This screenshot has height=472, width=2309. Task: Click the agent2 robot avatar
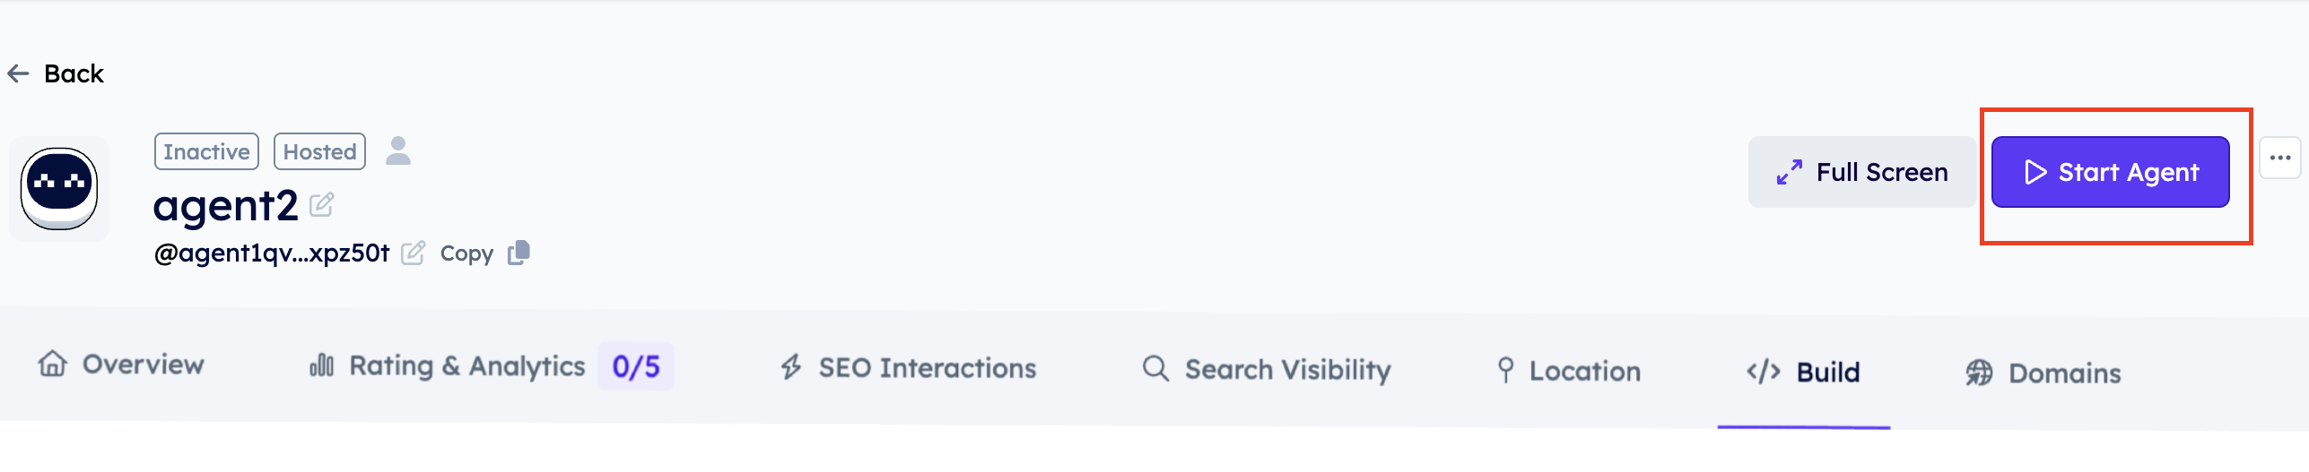point(59,188)
